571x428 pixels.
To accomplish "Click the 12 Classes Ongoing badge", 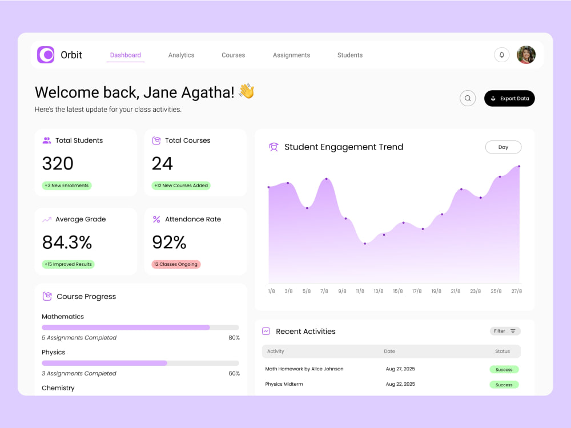I will [x=176, y=264].
